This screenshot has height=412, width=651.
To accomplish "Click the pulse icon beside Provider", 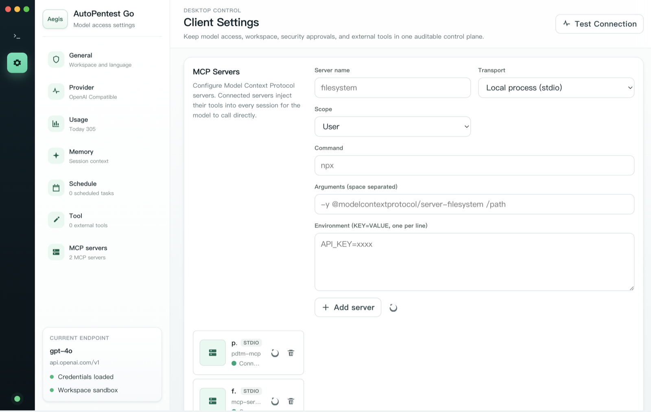I will pos(56,92).
